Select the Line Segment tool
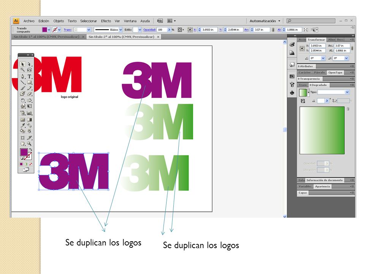Viewport: 365px width, 274px height. (22, 82)
